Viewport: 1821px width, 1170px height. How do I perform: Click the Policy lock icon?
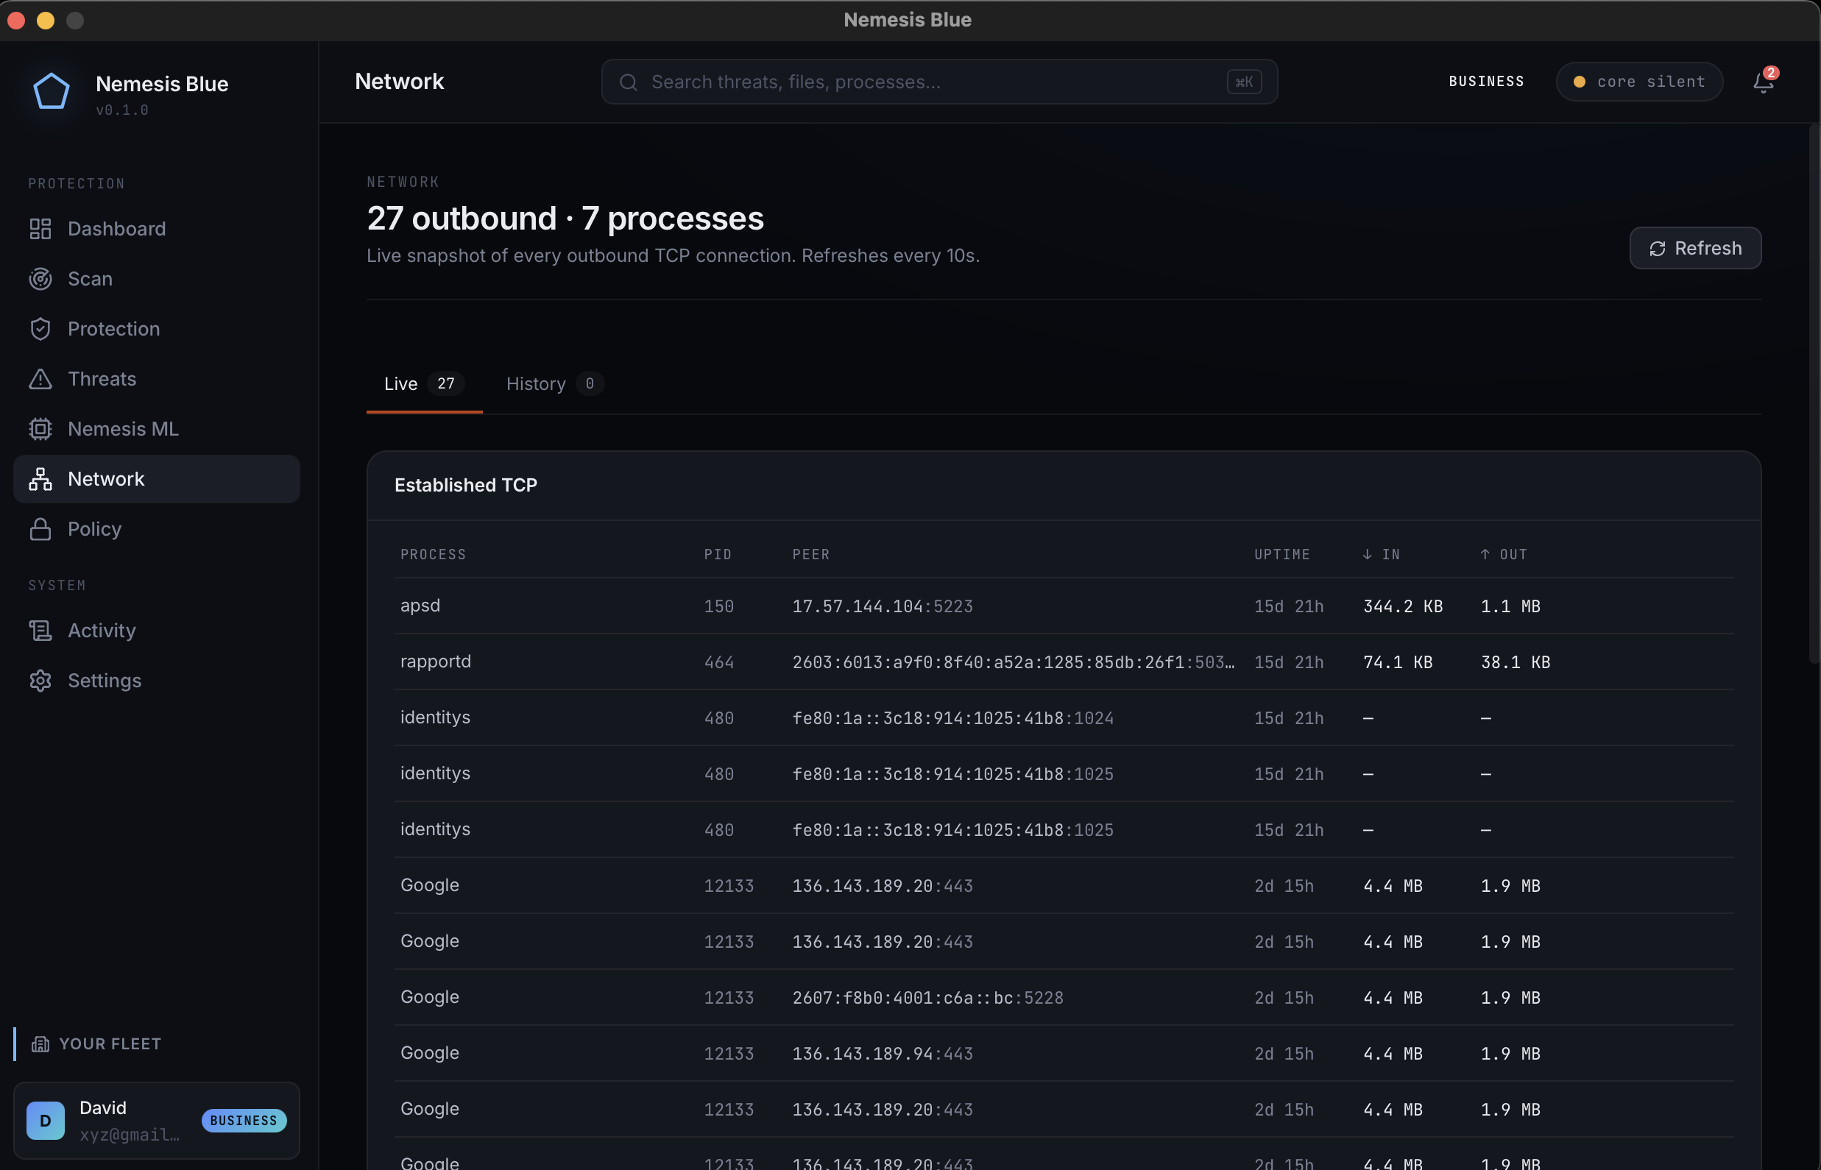pos(40,530)
